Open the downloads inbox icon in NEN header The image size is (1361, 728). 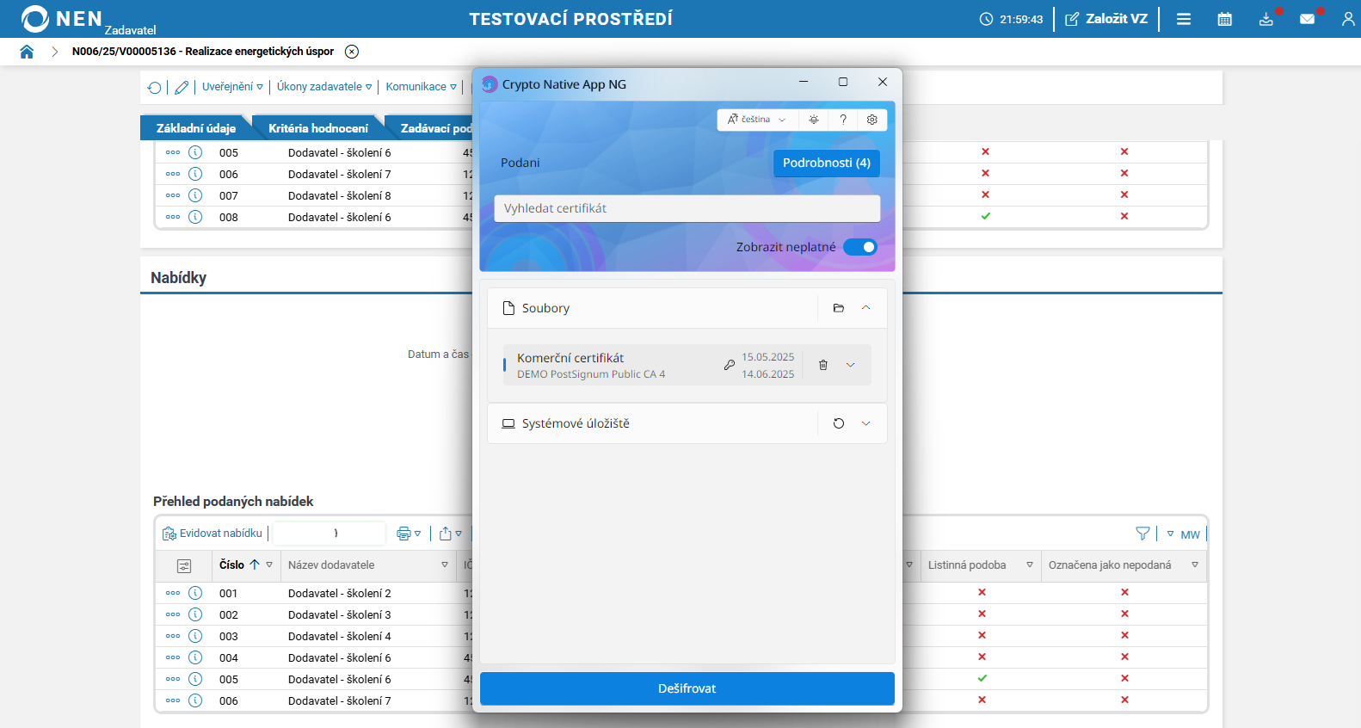point(1266,19)
